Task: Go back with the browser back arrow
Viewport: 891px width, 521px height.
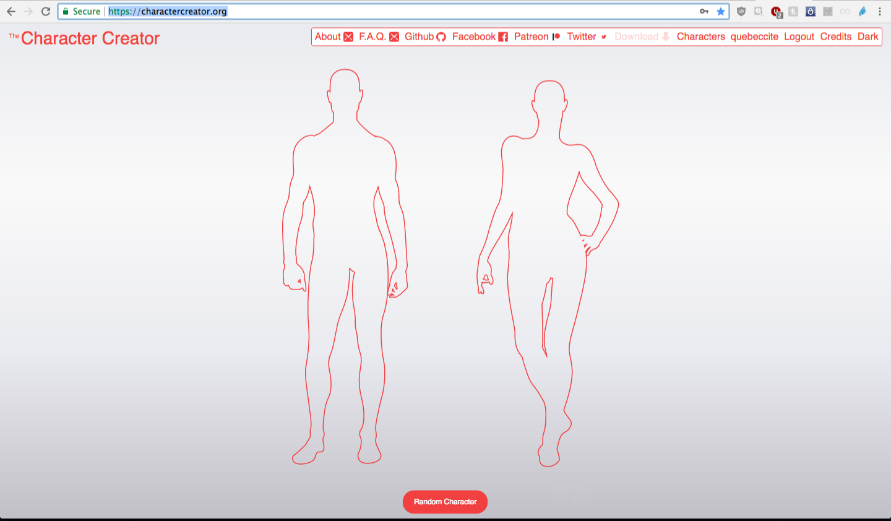Action: click(x=11, y=11)
